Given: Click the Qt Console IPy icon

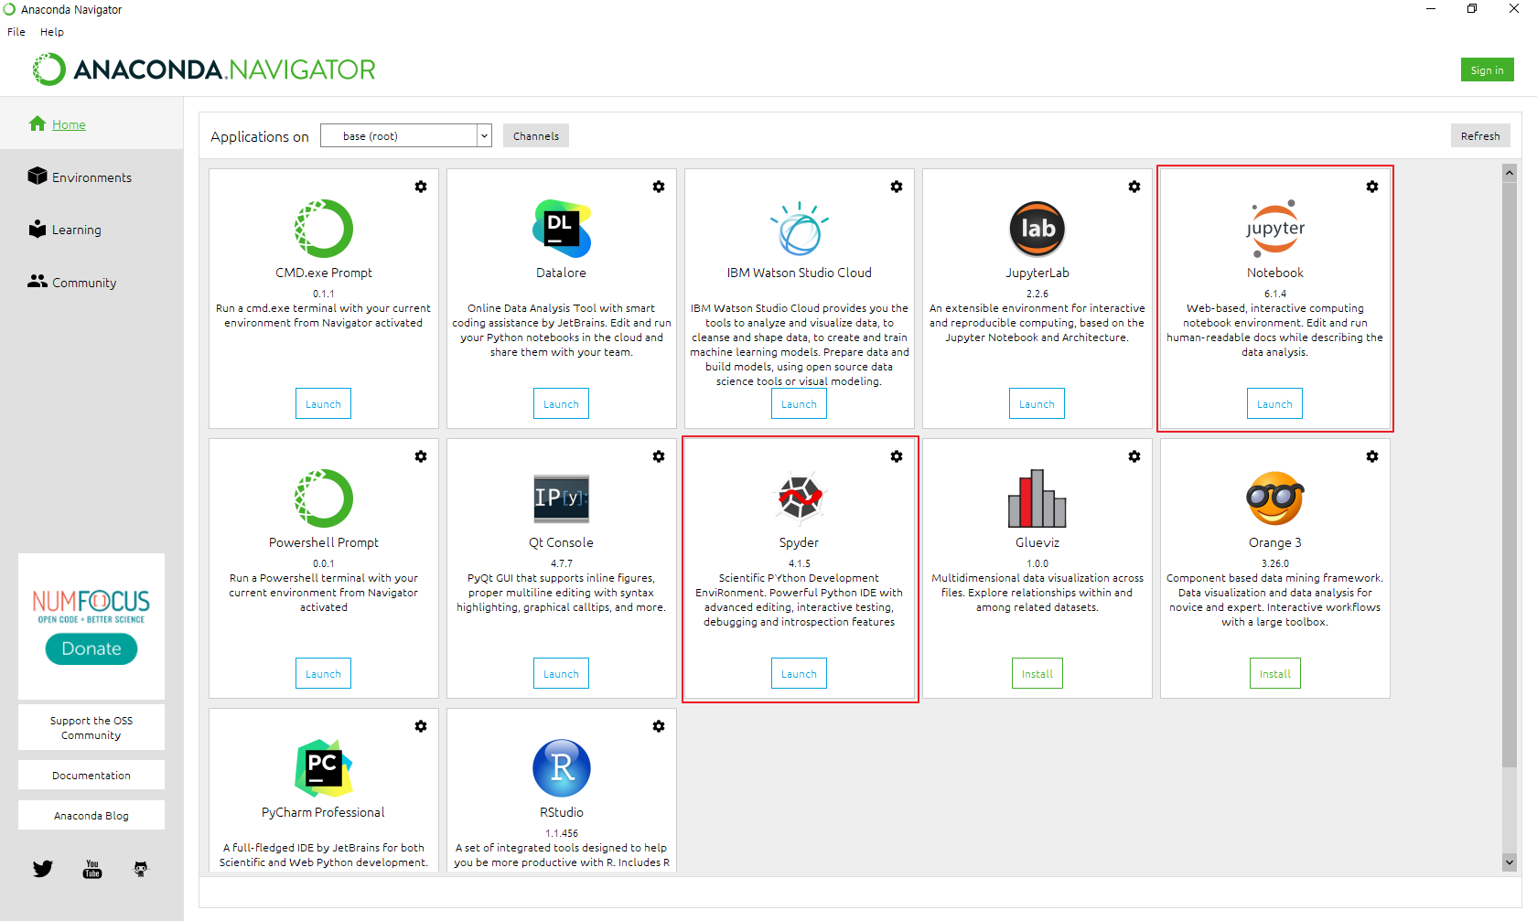Looking at the screenshot, I should tap(562, 498).
